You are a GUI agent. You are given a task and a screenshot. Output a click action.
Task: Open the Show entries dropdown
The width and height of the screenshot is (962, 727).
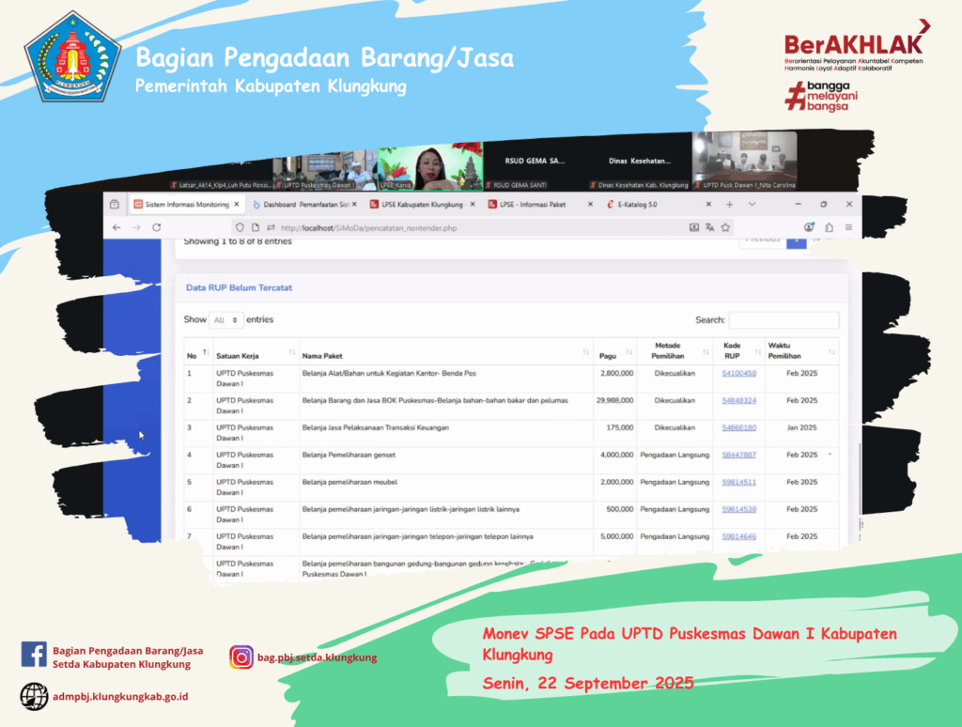[x=225, y=320]
